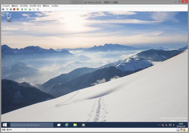Open the clock showing 20:00 2015/01/24

click(181, 125)
